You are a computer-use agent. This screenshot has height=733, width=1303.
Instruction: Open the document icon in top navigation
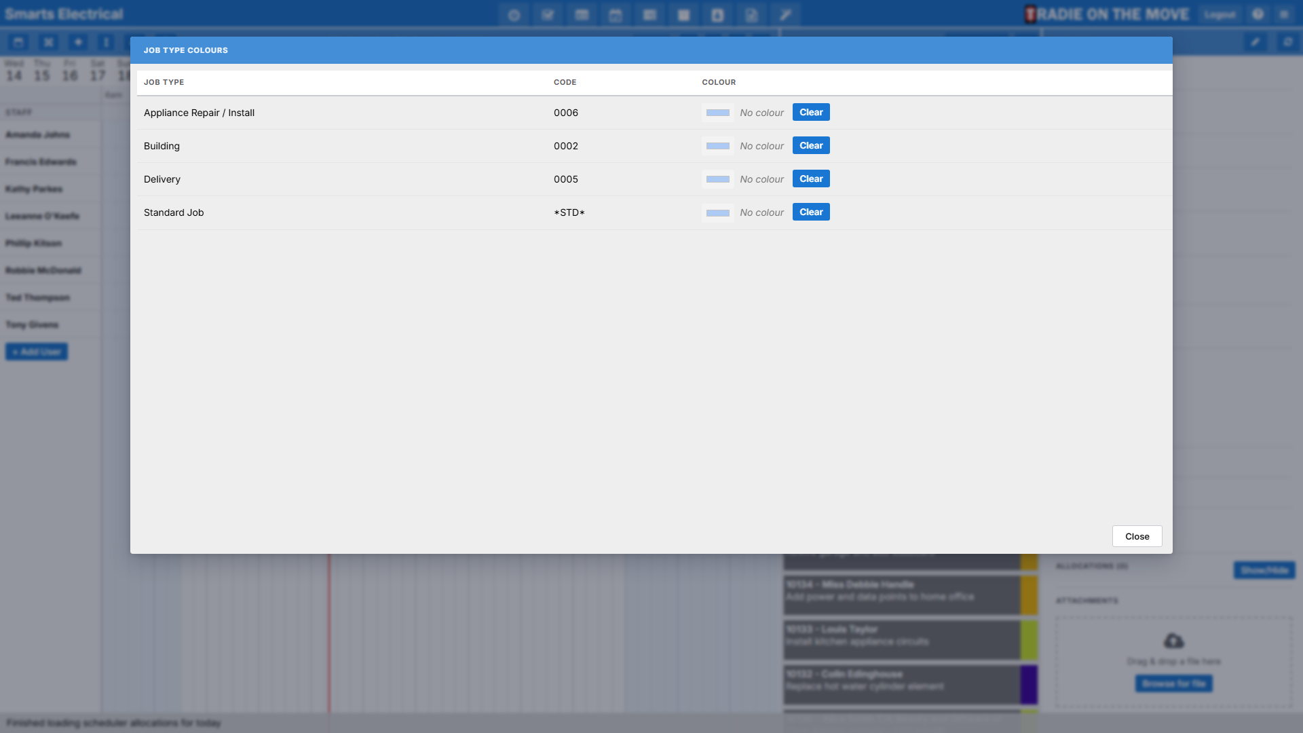[751, 15]
